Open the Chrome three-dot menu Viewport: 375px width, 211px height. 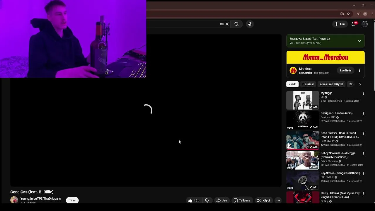[372, 14]
